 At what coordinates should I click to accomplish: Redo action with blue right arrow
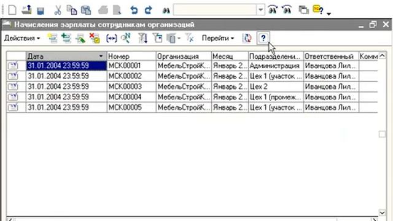[149, 10]
